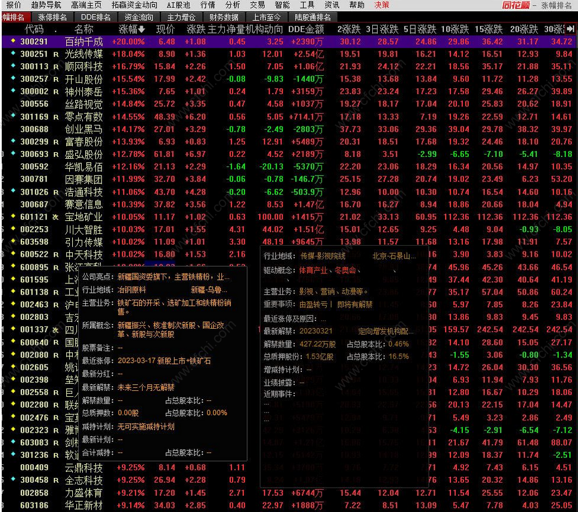Select stock name 力盛体育
Viewport: 578px width, 512px height.
(x=84, y=493)
